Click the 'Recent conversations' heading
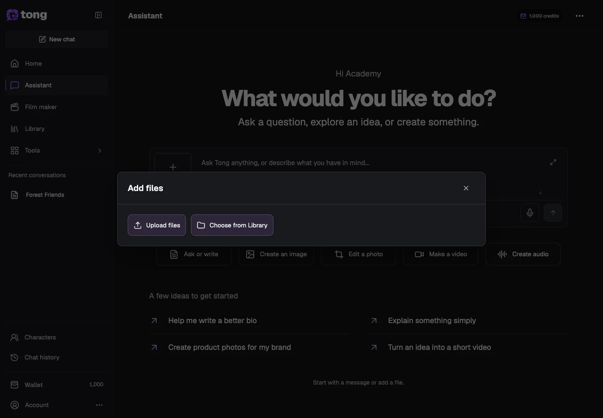This screenshot has height=418, width=603. [x=37, y=175]
